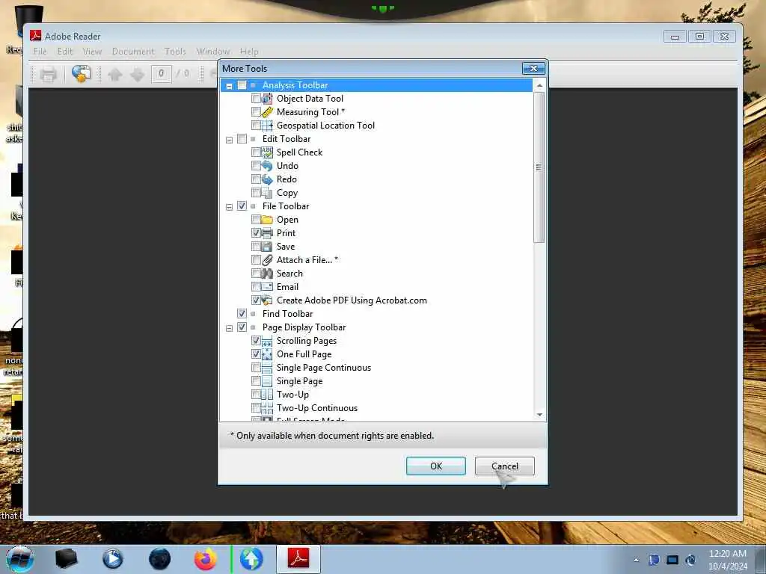
Task: Close the More Tools dialog
Action: pyautogui.click(x=533, y=68)
